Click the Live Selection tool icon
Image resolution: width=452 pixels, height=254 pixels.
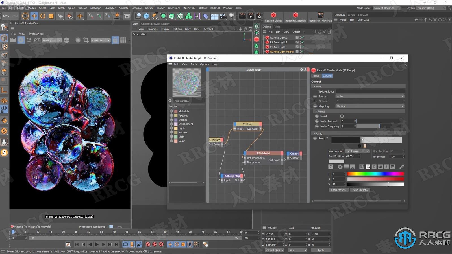[25, 16]
